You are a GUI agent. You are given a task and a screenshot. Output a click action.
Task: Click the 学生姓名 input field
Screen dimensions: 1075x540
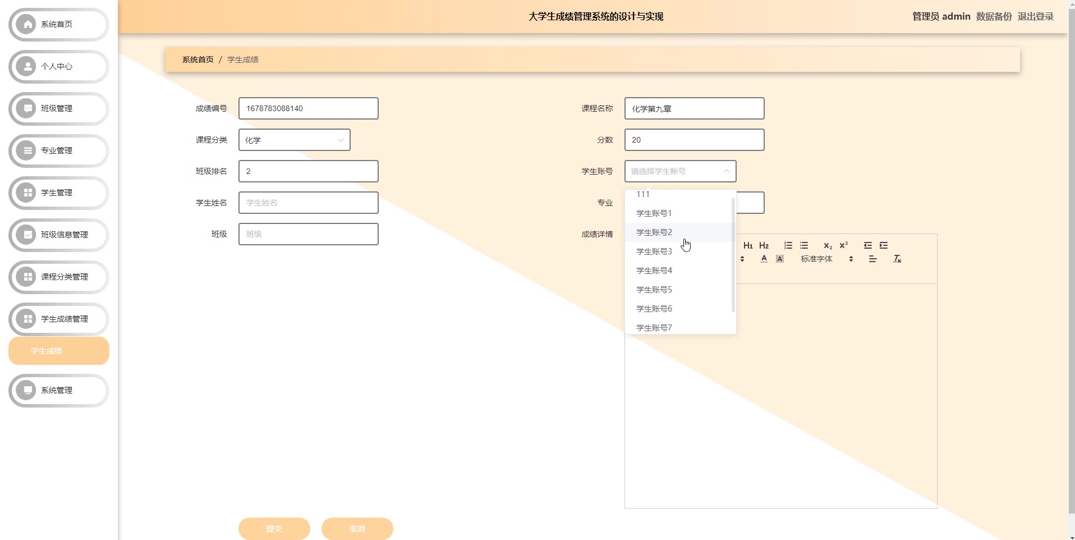(x=309, y=203)
